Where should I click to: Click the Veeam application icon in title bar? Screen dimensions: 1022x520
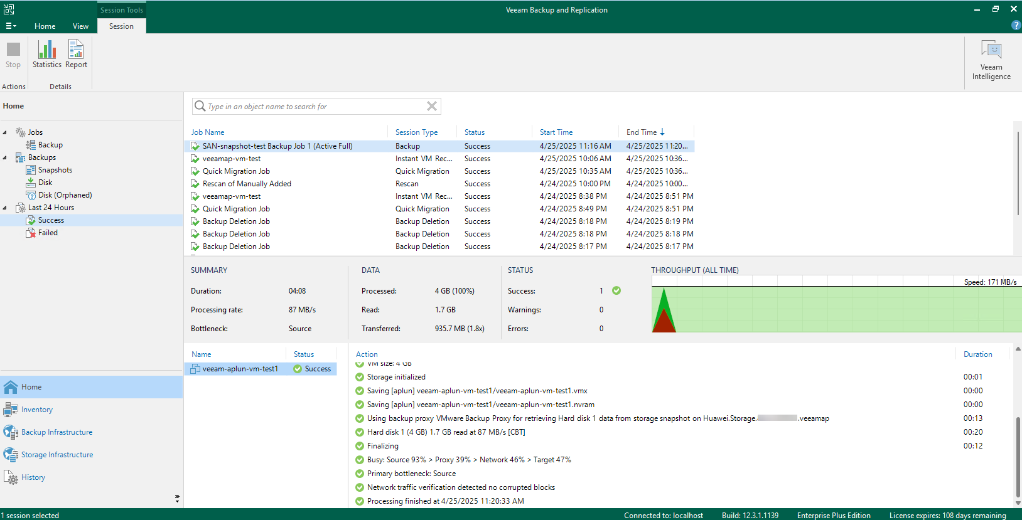(9, 9)
